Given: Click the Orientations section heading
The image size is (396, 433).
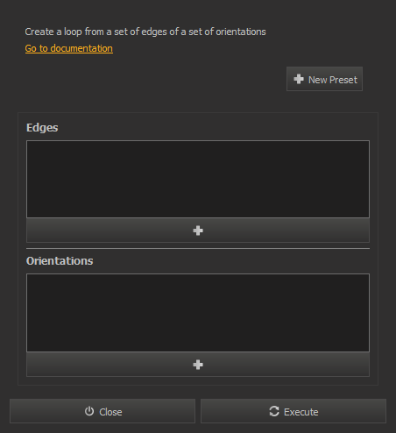Looking at the screenshot, I should [x=60, y=261].
